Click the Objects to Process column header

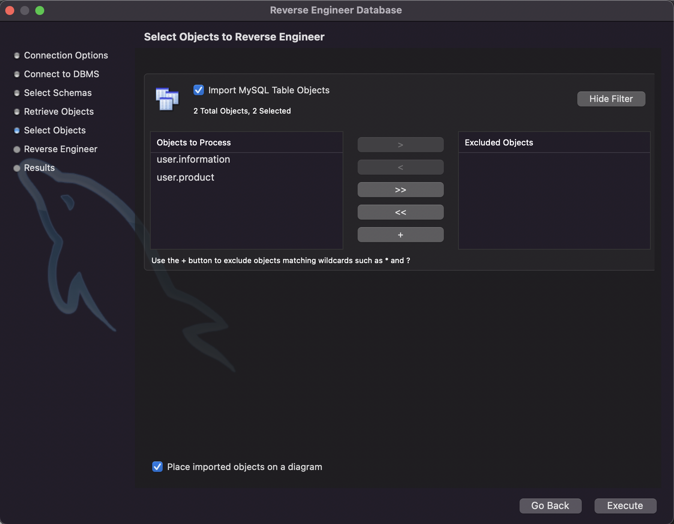click(x=247, y=142)
